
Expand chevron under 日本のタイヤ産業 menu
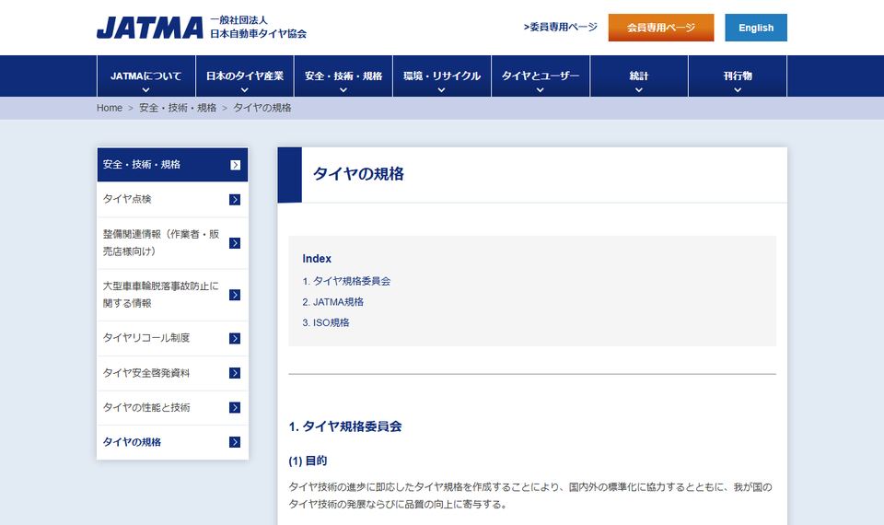coord(245,89)
